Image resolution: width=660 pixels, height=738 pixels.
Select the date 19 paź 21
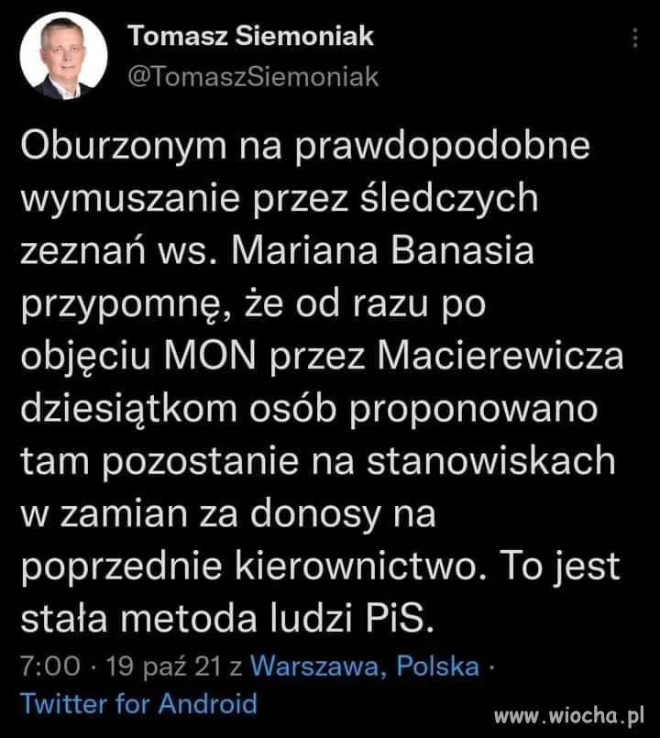coord(165,666)
